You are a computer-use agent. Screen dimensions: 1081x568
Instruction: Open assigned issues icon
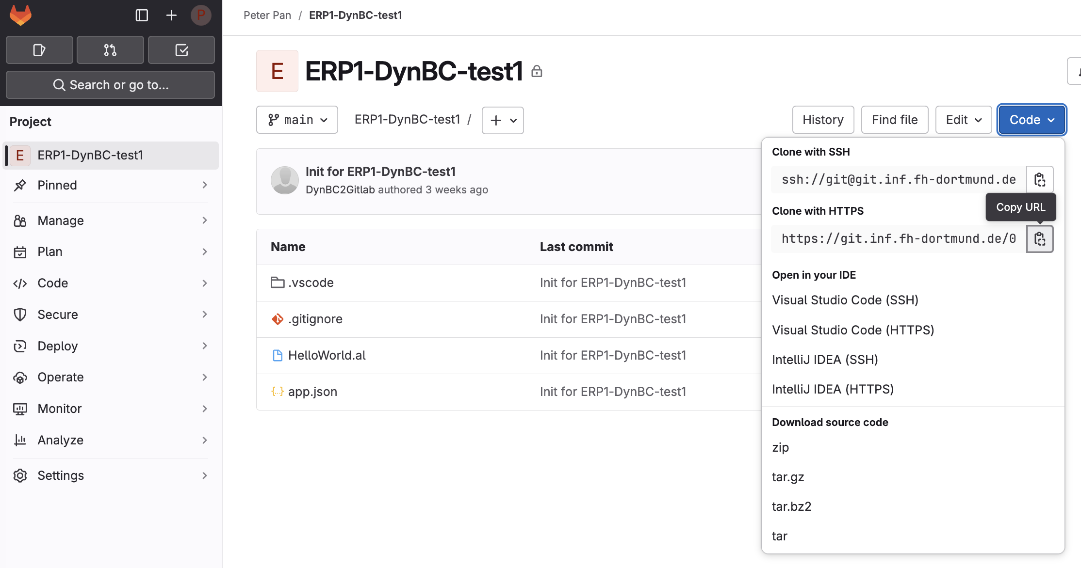point(39,50)
